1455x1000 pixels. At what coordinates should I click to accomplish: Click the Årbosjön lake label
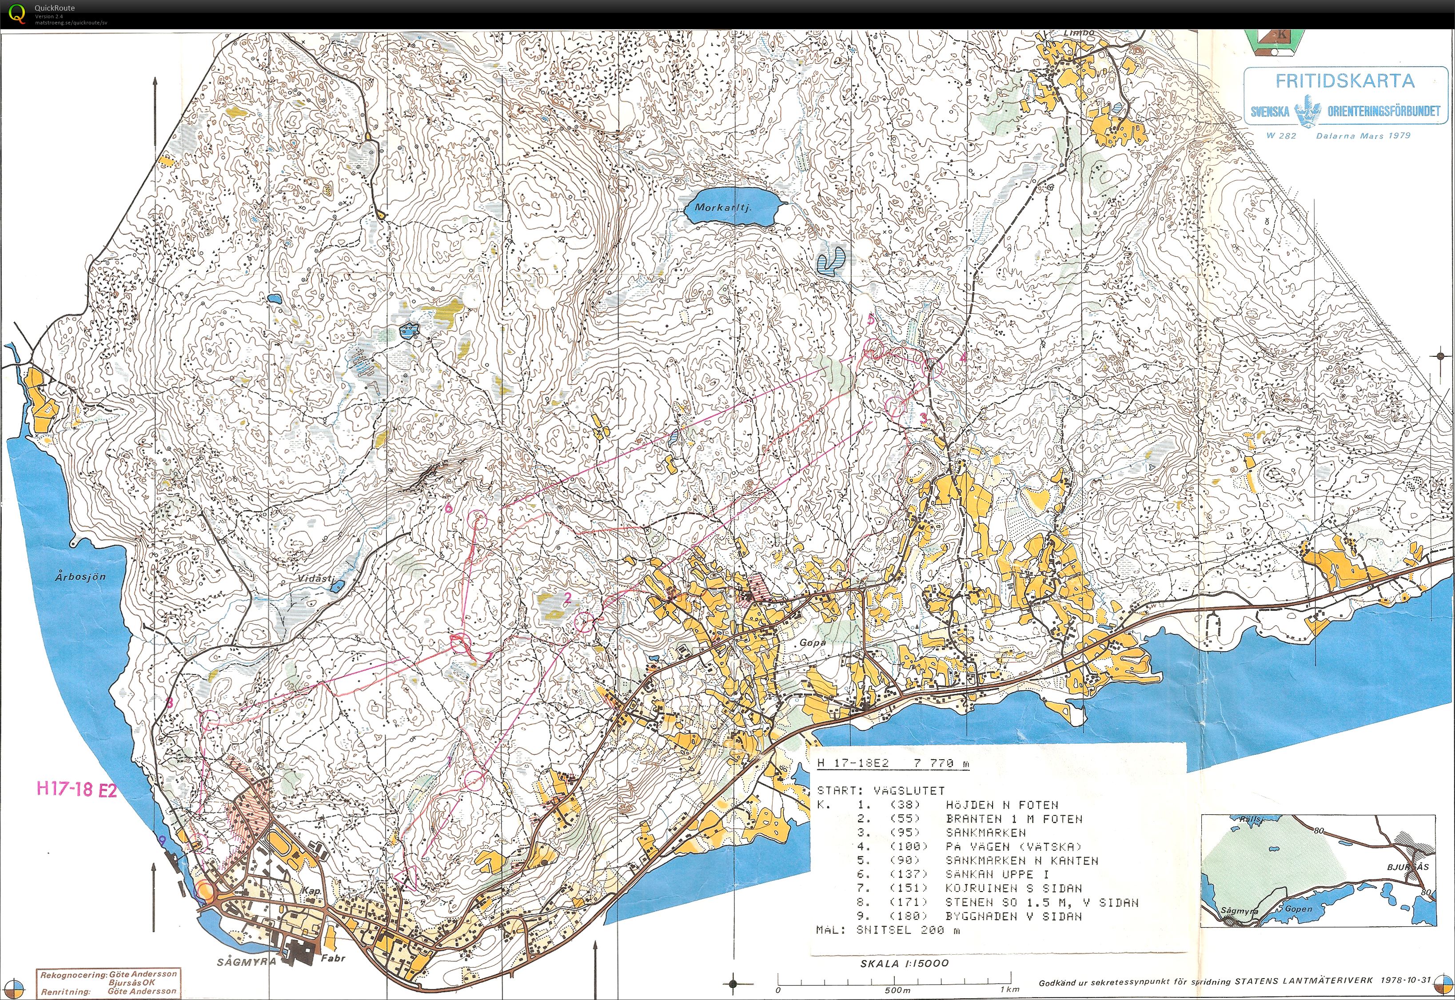80,577
